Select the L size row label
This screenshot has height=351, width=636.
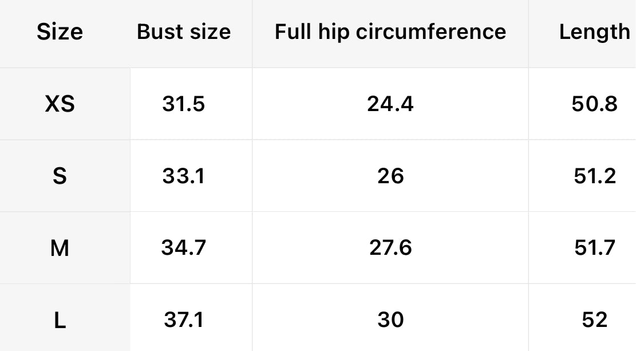(60, 320)
